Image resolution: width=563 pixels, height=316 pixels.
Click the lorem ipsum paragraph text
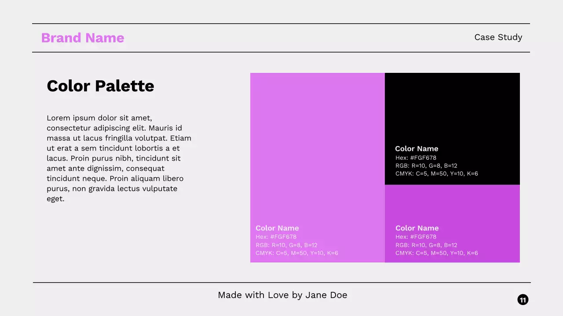(x=119, y=158)
